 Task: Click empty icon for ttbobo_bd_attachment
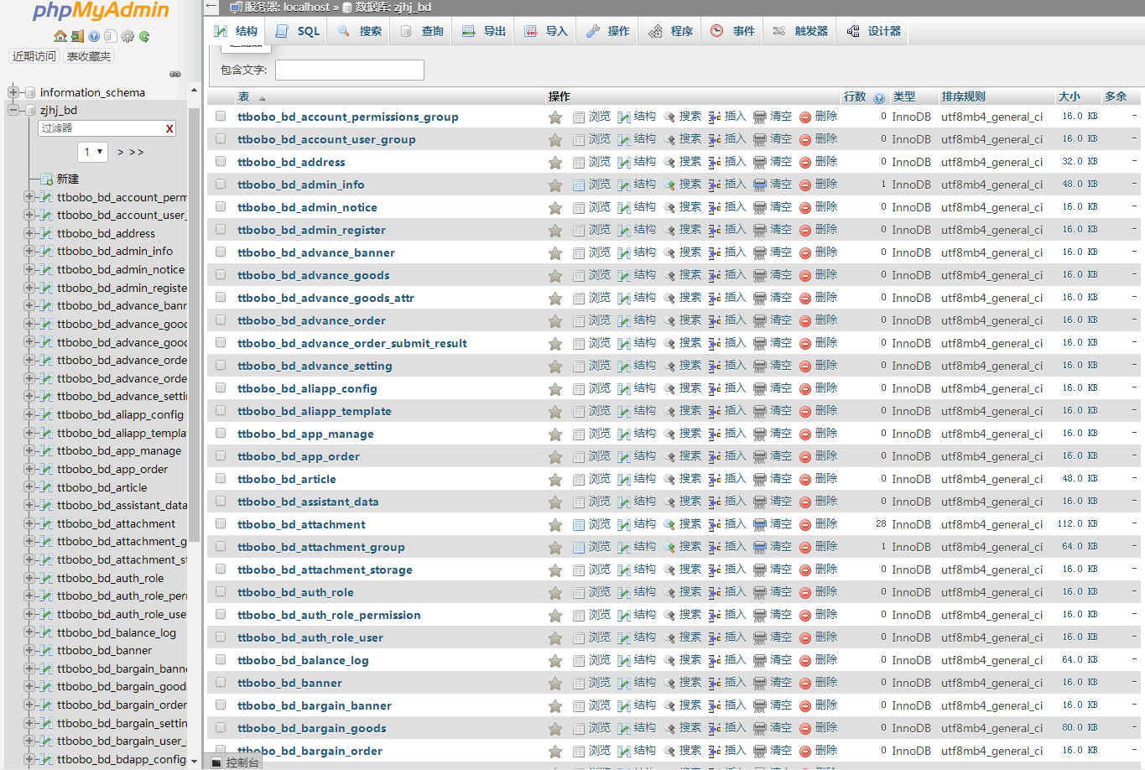[760, 524]
